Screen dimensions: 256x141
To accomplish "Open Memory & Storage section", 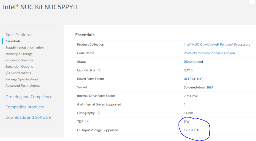I will pyautogui.click(x=19, y=54).
